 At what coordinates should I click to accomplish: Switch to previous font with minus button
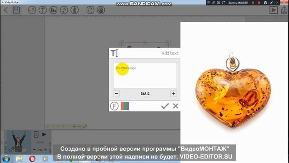coord(117,94)
